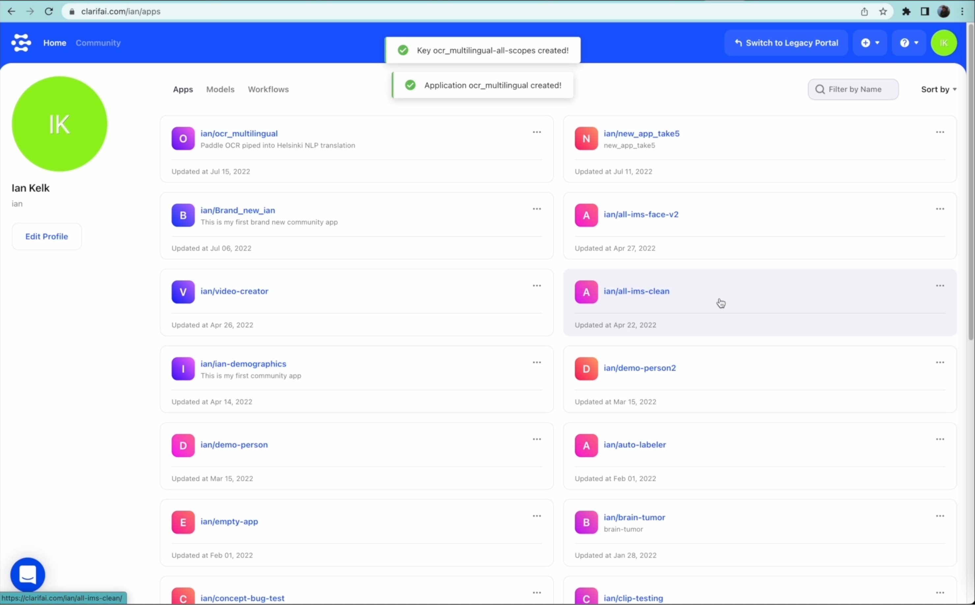Viewport: 975px width, 605px height.
Task: Open the ian/brain-tumor app link
Action: (x=634, y=517)
